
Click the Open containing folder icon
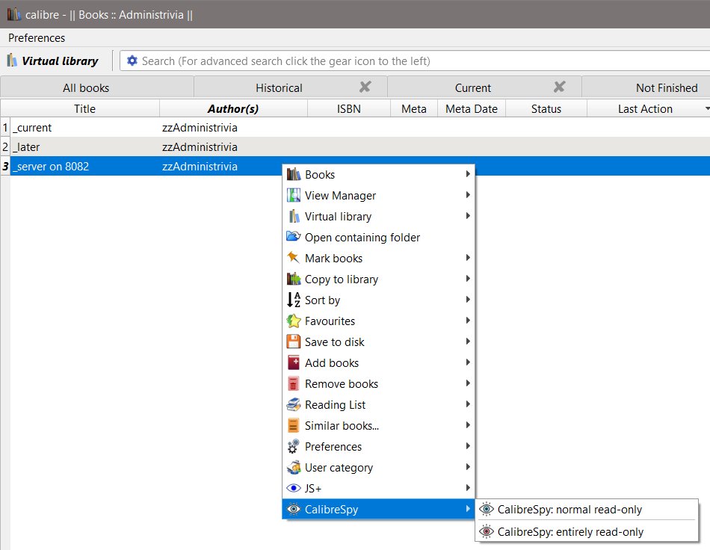click(x=294, y=236)
